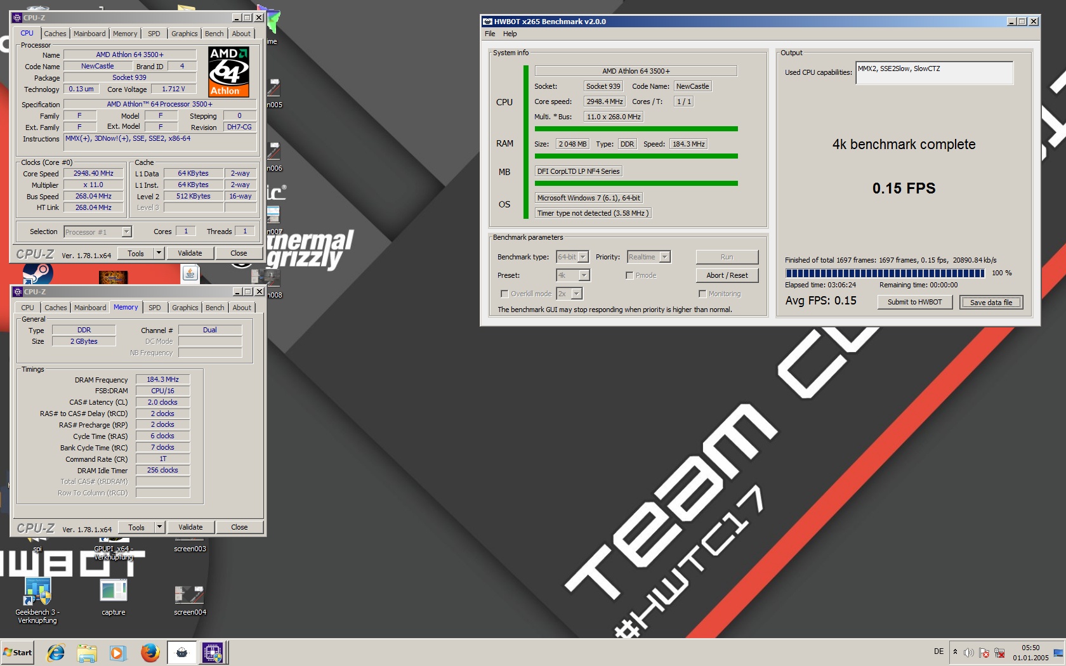This screenshot has width=1066, height=666.
Task: Open Benchmark type 64-bit dropdown
Action: (x=583, y=257)
